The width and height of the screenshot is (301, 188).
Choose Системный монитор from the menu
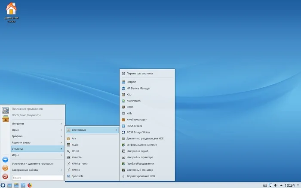pos(140,170)
